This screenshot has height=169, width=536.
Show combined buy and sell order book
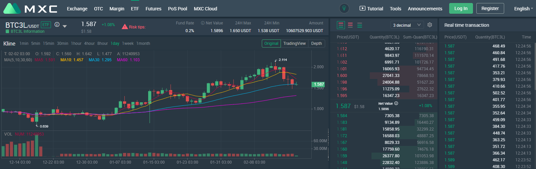(341, 25)
